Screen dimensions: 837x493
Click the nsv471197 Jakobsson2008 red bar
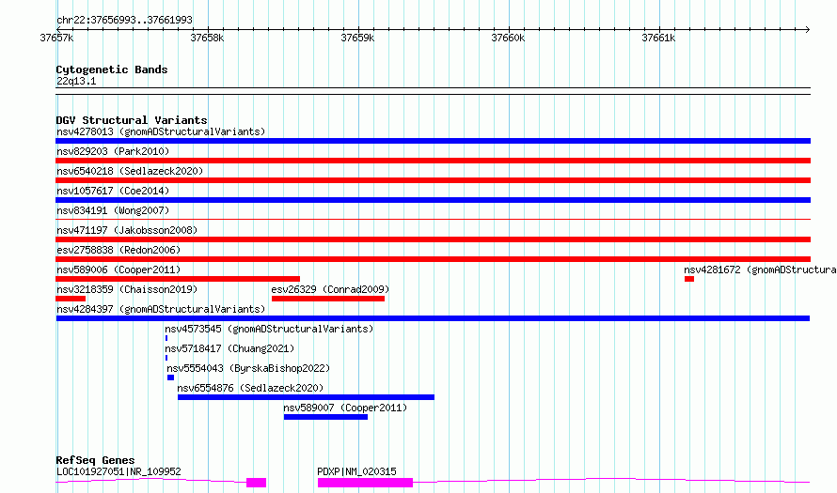[433, 239]
